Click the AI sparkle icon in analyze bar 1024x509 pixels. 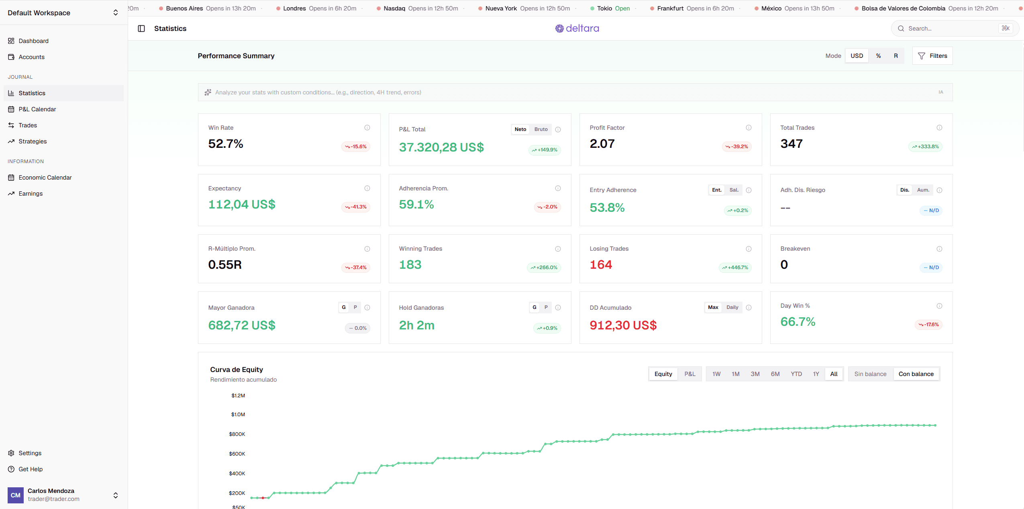(x=208, y=92)
